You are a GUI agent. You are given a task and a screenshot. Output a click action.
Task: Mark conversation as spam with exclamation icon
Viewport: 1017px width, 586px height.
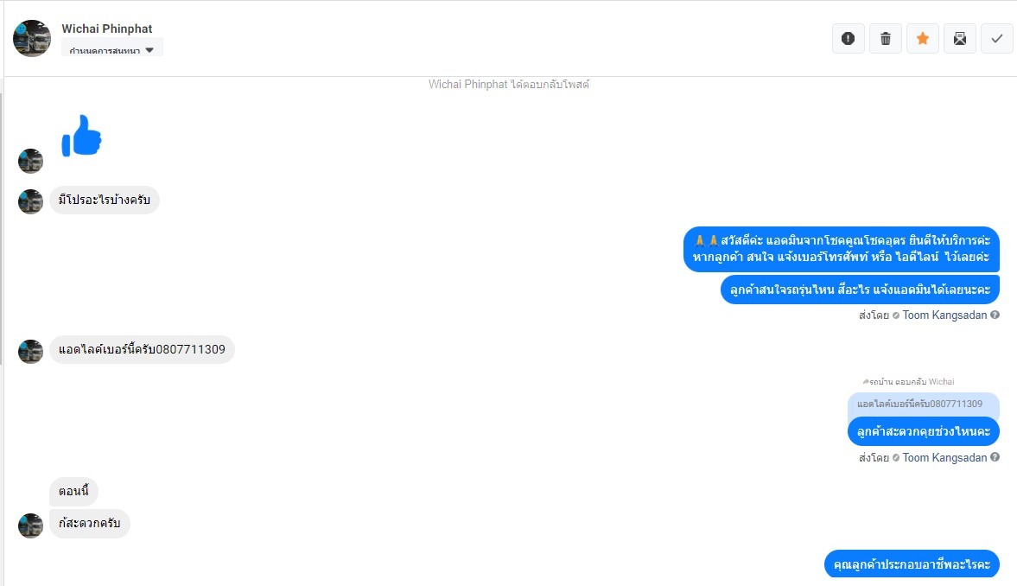[x=848, y=38]
